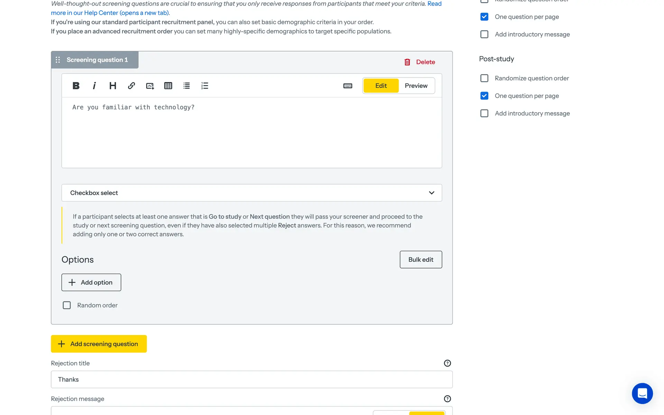Show help tooltip for Rejection title
The image size is (664, 415).
(447, 363)
